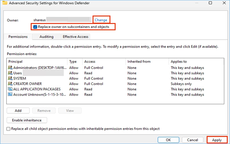Confirm with the OK button
Viewport: 230px width, 144px height.
pos(168,140)
